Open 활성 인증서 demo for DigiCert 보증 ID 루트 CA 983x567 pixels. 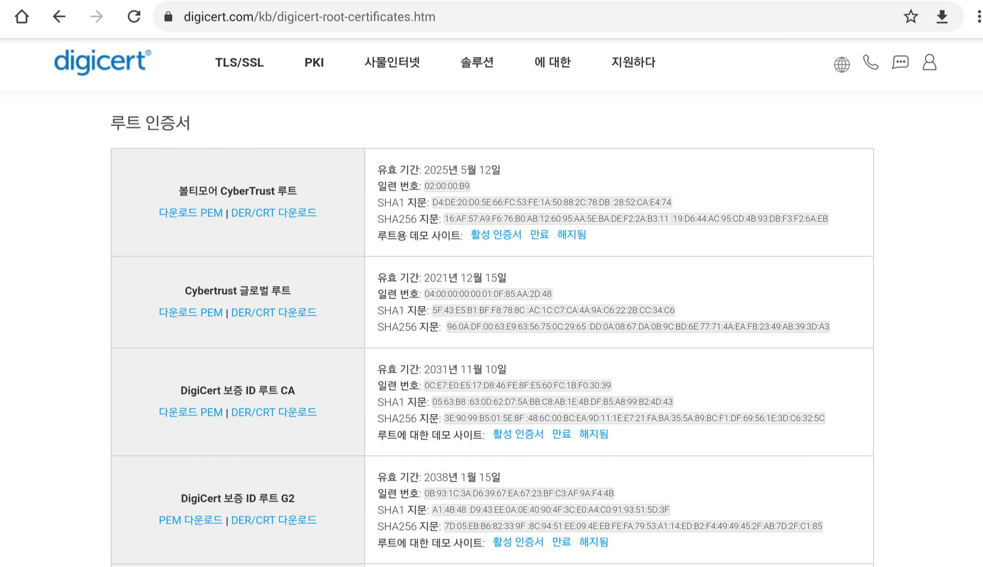click(518, 434)
